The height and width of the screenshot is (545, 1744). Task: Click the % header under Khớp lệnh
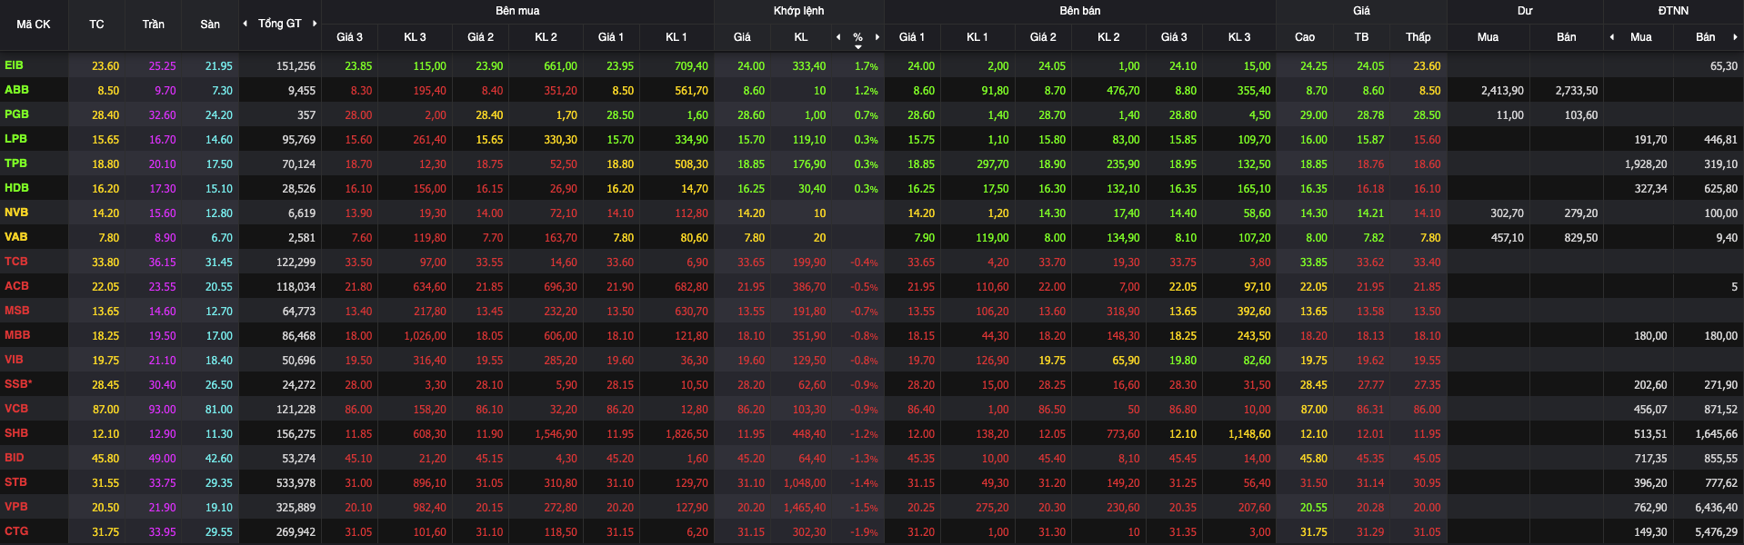(x=857, y=37)
